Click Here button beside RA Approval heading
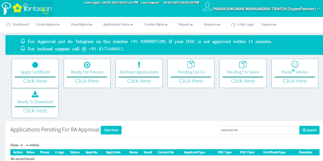This screenshot has width=323, height=161. (111, 130)
